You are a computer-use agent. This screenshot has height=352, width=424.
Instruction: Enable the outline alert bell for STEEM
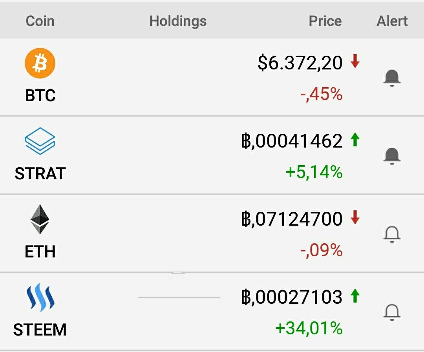[x=391, y=312]
